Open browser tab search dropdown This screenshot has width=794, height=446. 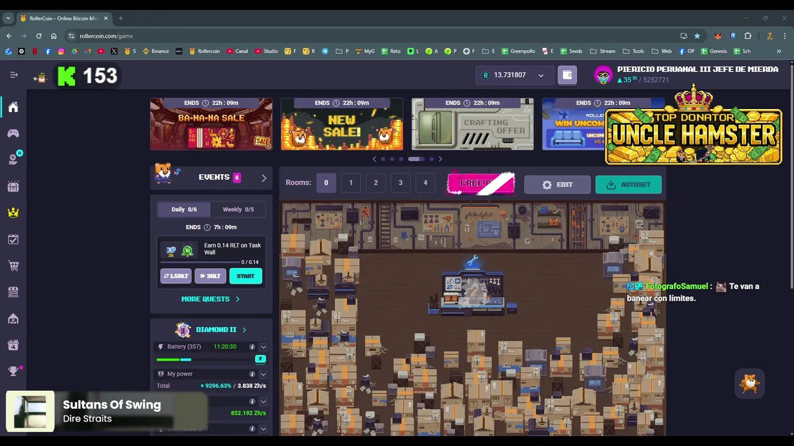pyautogui.click(x=8, y=18)
